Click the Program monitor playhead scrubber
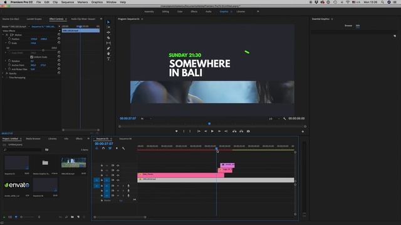Screen dimensions: 401x225 [209, 124]
